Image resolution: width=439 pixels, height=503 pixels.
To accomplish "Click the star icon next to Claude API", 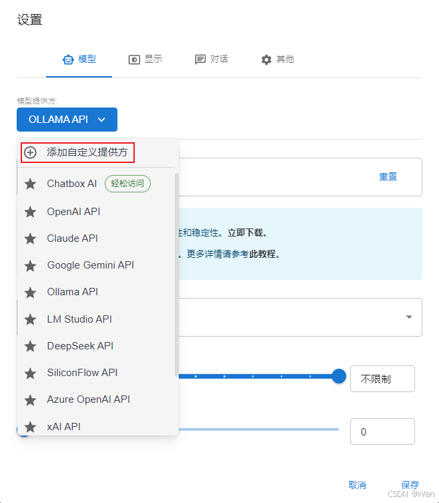I will (31, 238).
